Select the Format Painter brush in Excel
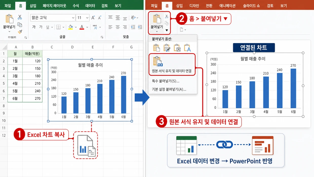The height and width of the screenshot is (177, 314). click(20, 32)
